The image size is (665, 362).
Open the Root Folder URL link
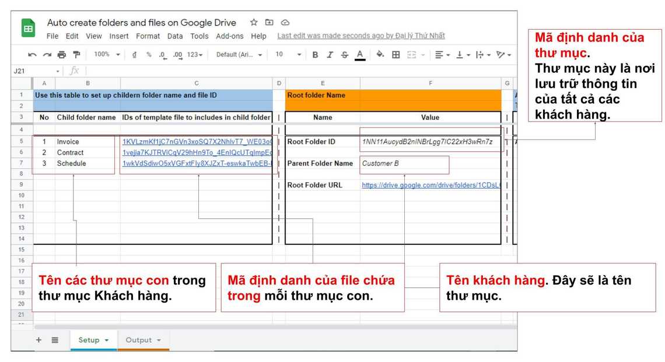[430, 185]
